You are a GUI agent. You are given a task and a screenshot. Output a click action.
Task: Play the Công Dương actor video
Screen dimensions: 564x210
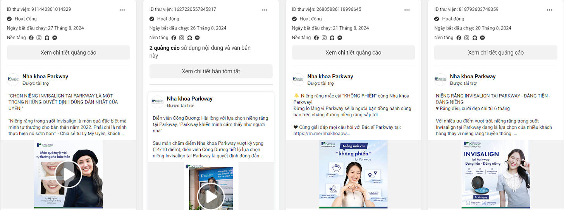(211, 197)
